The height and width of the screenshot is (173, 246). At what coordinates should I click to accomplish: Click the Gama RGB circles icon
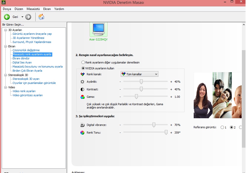click(x=82, y=97)
